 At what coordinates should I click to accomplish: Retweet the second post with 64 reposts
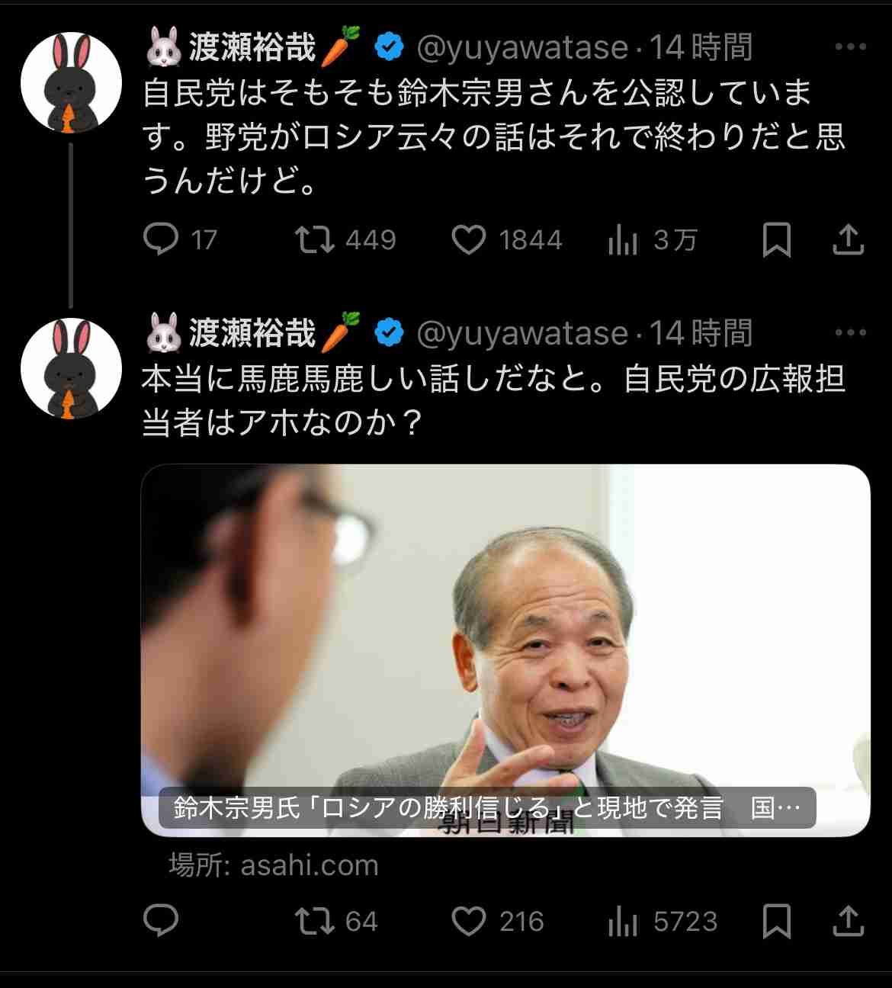click(336, 921)
